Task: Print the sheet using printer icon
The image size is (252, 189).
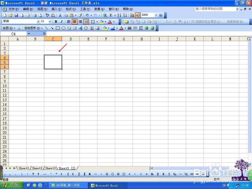Action: (34, 15)
